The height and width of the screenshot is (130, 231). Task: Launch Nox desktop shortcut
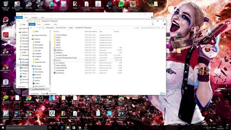[110, 5]
